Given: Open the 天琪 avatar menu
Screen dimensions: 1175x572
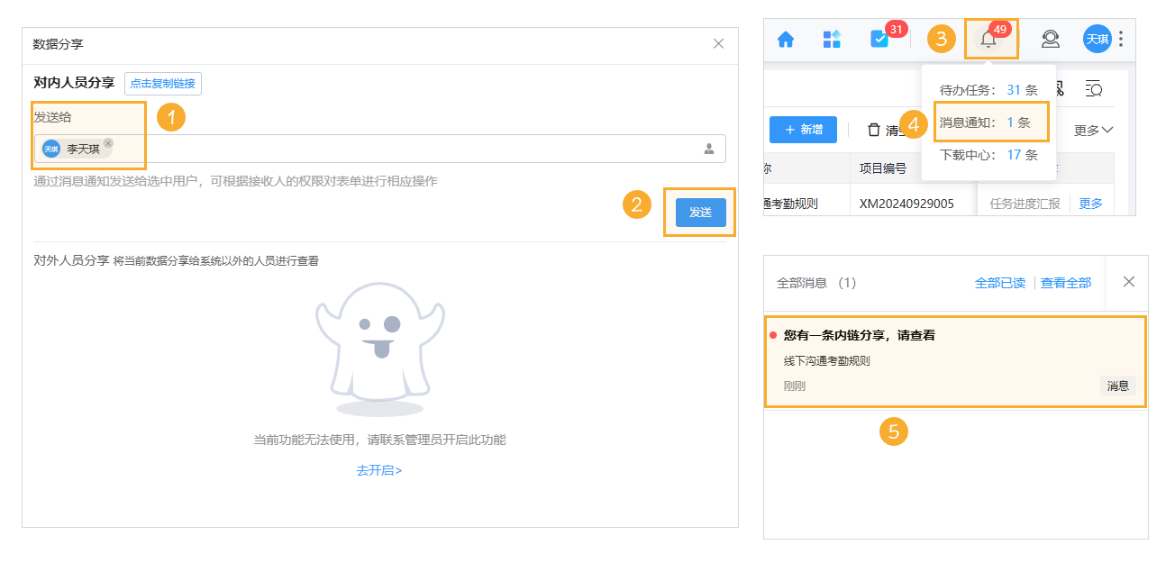Looking at the screenshot, I should 1097,39.
